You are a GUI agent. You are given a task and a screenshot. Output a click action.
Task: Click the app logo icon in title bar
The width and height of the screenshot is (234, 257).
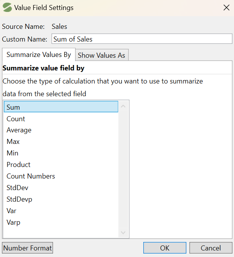tap(7, 8)
